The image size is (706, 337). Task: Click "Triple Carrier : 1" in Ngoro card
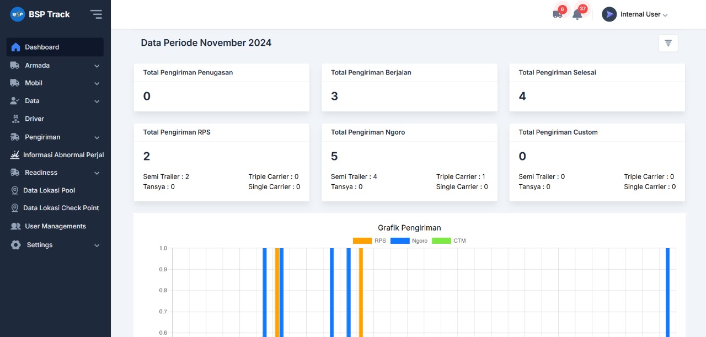click(x=461, y=176)
